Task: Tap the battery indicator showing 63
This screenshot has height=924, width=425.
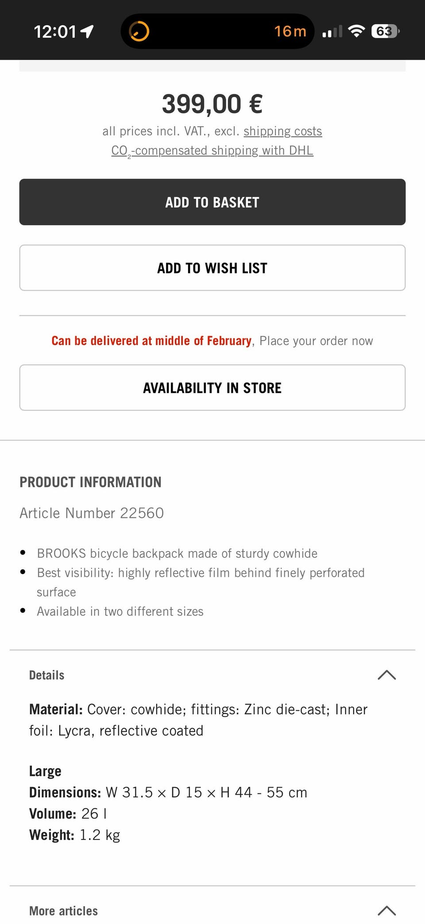Action: tap(385, 31)
